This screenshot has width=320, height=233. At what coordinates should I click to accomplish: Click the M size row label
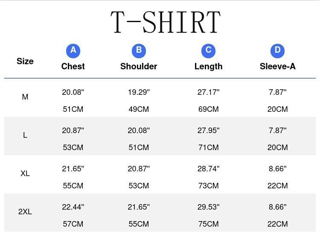click(x=25, y=97)
